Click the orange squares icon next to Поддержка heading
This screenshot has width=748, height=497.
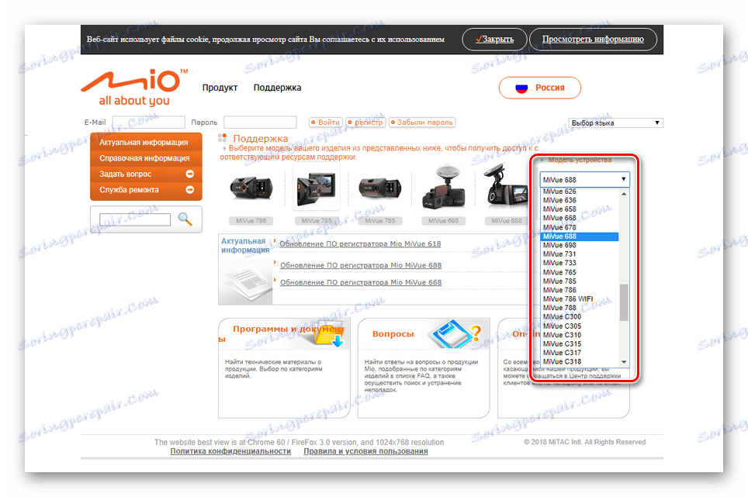point(224,137)
